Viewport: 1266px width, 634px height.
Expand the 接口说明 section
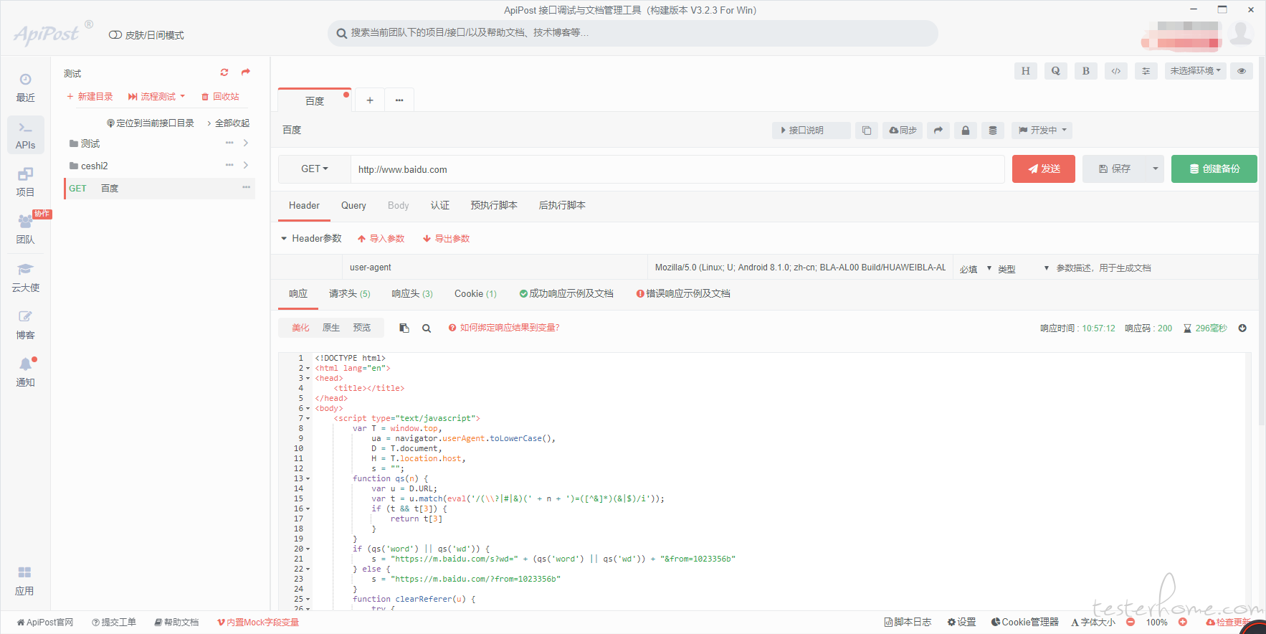811,131
